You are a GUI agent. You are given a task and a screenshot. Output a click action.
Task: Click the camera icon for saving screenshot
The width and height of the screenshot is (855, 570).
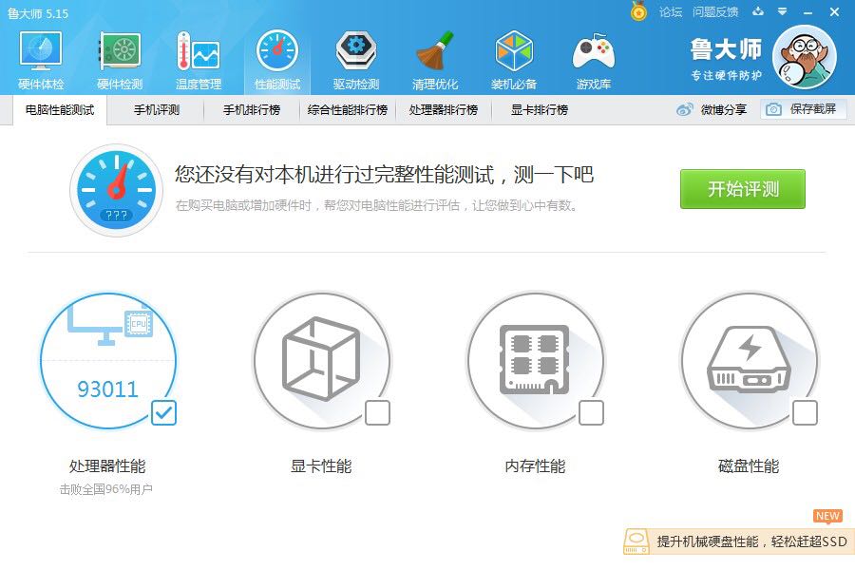[x=773, y=109]
